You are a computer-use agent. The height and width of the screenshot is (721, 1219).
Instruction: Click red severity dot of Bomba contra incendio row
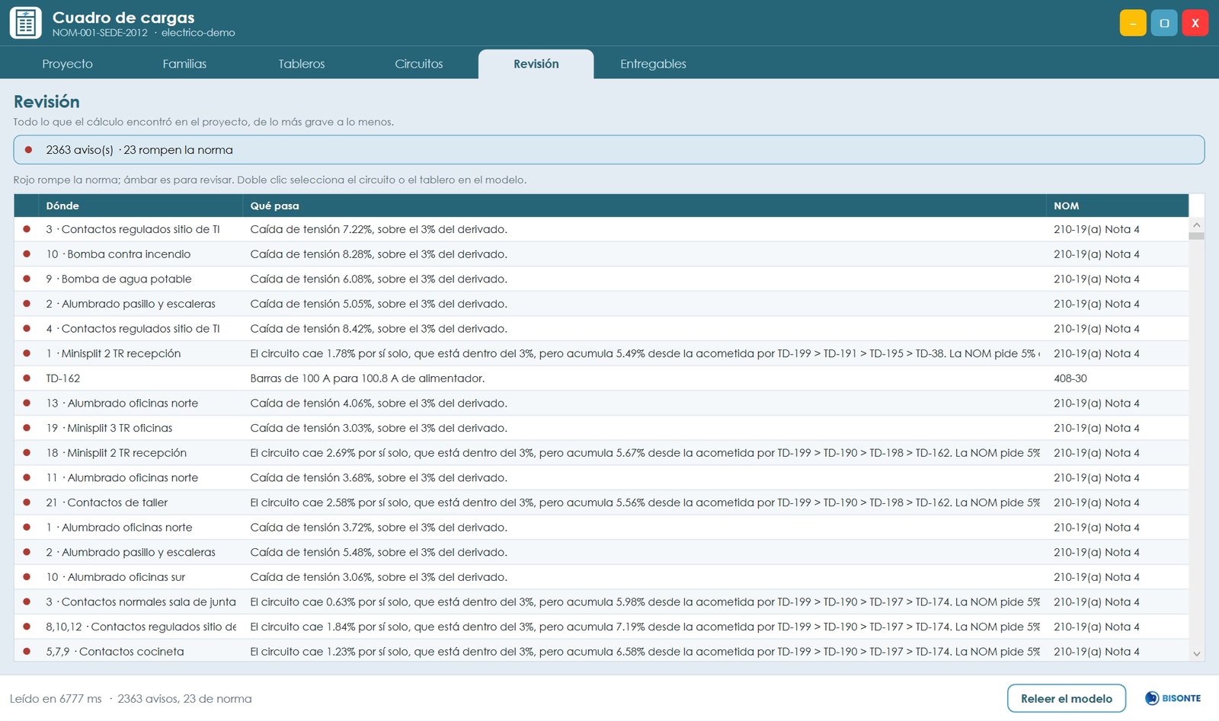pyautogui.click(x=27, y=254)
